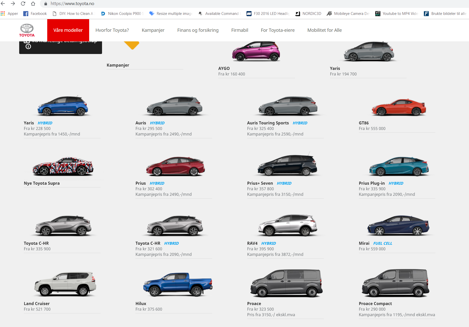Click the Toyota logo
Image resolution: width=469 pixels, height=327 pixels.
(27, 30)
